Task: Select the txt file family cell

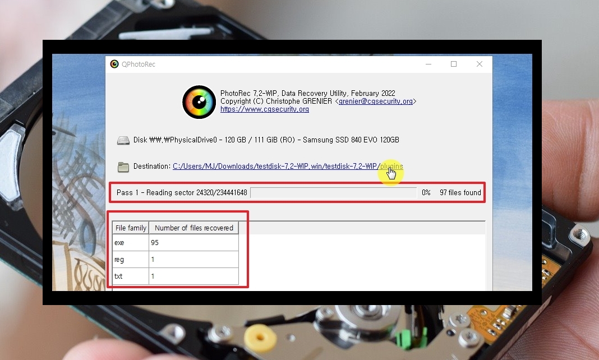Action: 131,276
